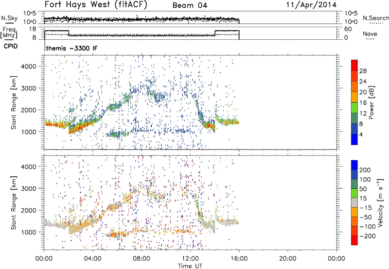The image size is (389, 269).
Task: Click the '3000' tick on velocity panel
Action: pyautogui.click(x=29, y=188)
